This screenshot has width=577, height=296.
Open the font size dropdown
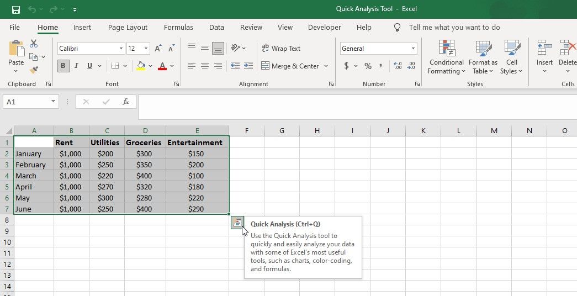146,49
